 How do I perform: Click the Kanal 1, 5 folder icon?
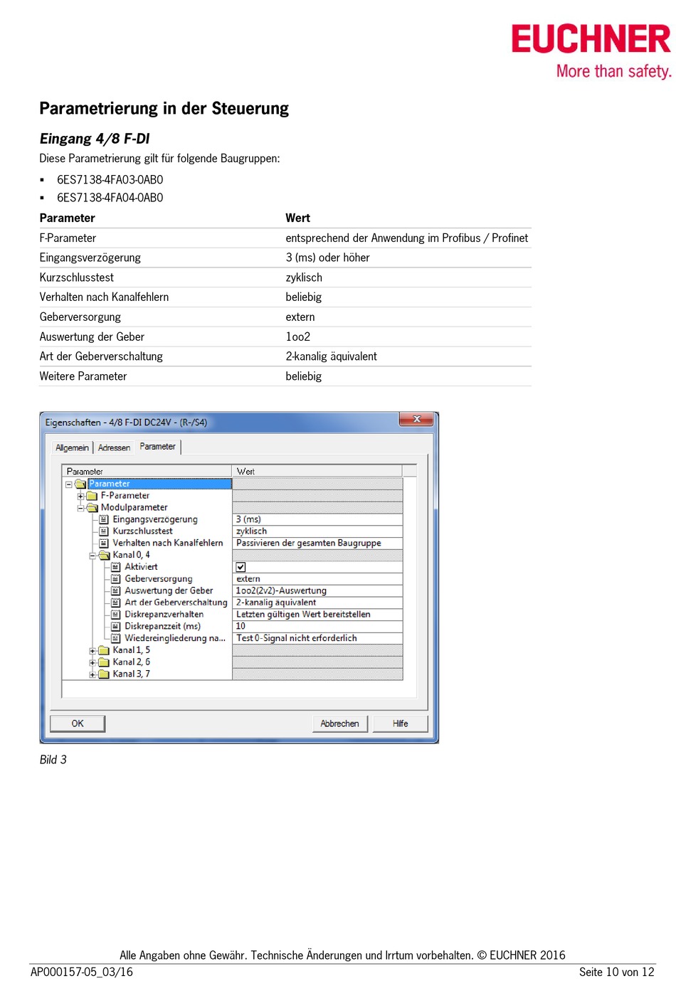click(x=104, y=650)
